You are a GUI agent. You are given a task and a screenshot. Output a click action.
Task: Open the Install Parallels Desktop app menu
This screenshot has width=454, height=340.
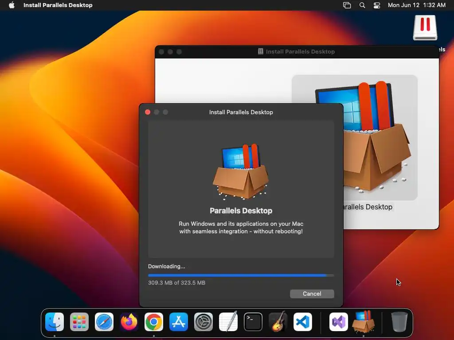click(58, 5)
